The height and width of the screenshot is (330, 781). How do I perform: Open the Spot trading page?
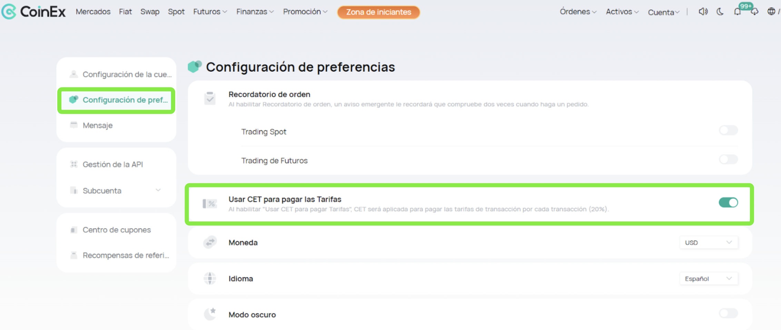[x=176, y=12]
